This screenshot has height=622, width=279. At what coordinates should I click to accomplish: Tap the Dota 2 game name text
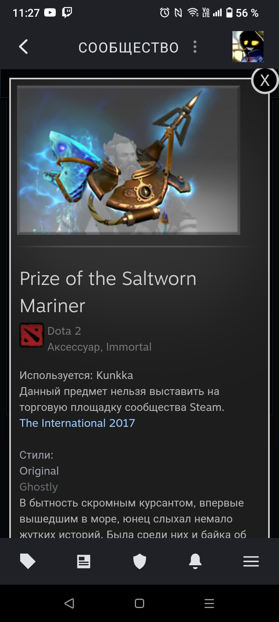64,331
